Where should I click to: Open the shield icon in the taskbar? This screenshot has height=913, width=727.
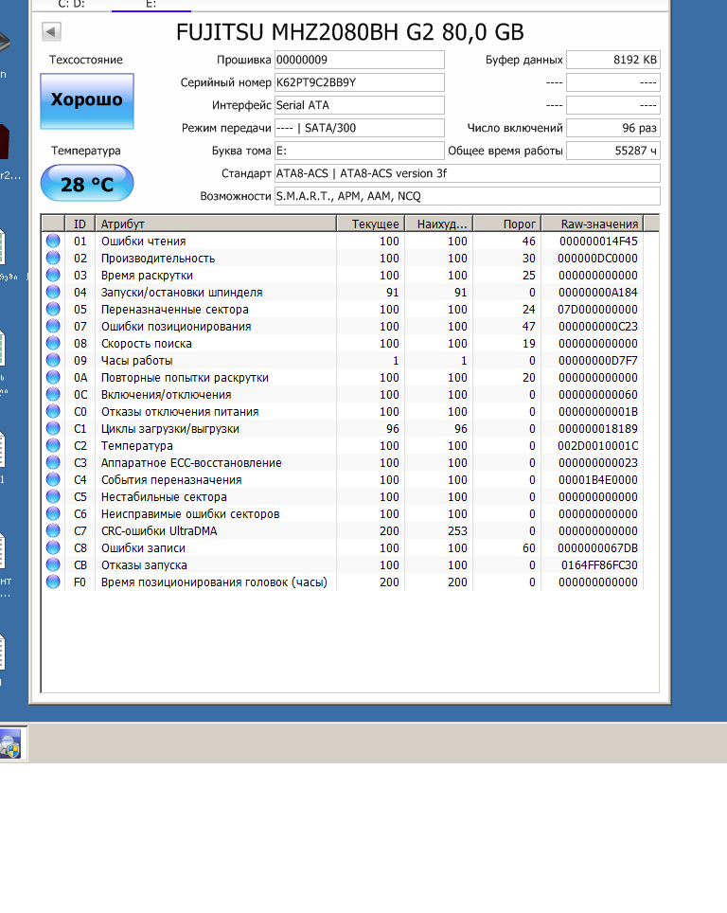tap(10, 744)
